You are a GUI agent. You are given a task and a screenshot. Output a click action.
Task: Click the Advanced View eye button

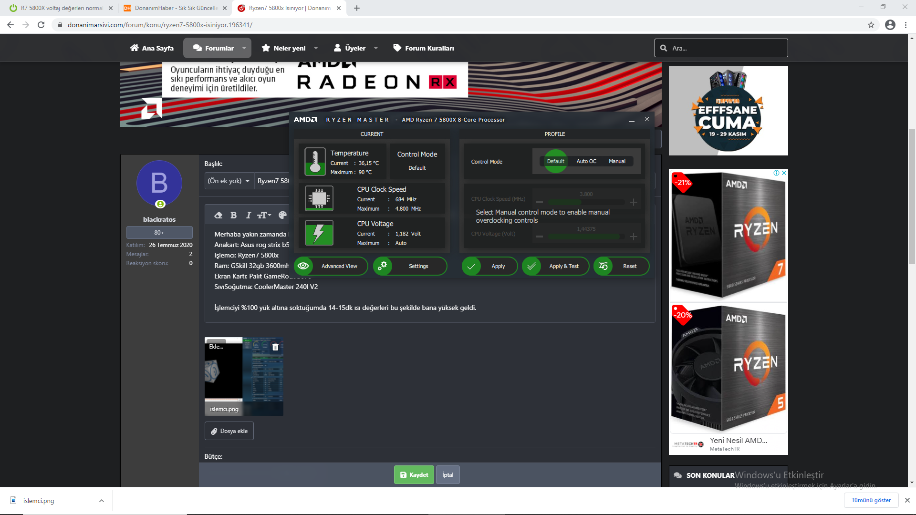[x=331, y=266]
